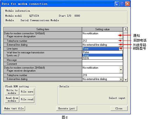Click Make text file button
Screen dimensions: 149x119
[x=14, y=108]
